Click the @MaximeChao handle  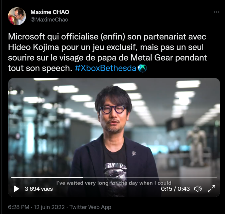tap(49, 19)
